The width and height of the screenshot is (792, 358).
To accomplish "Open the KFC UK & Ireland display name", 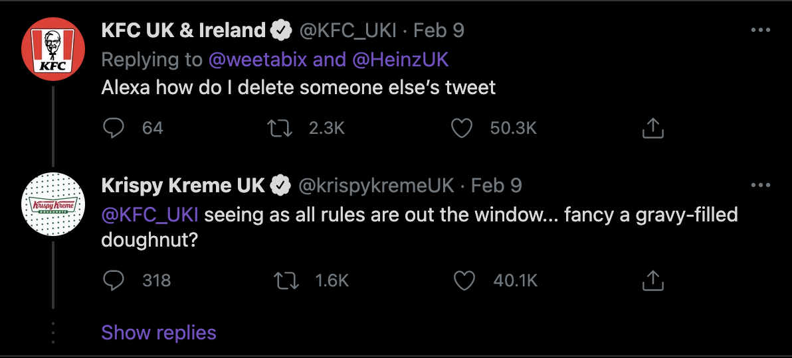I will tap(183, 30).
